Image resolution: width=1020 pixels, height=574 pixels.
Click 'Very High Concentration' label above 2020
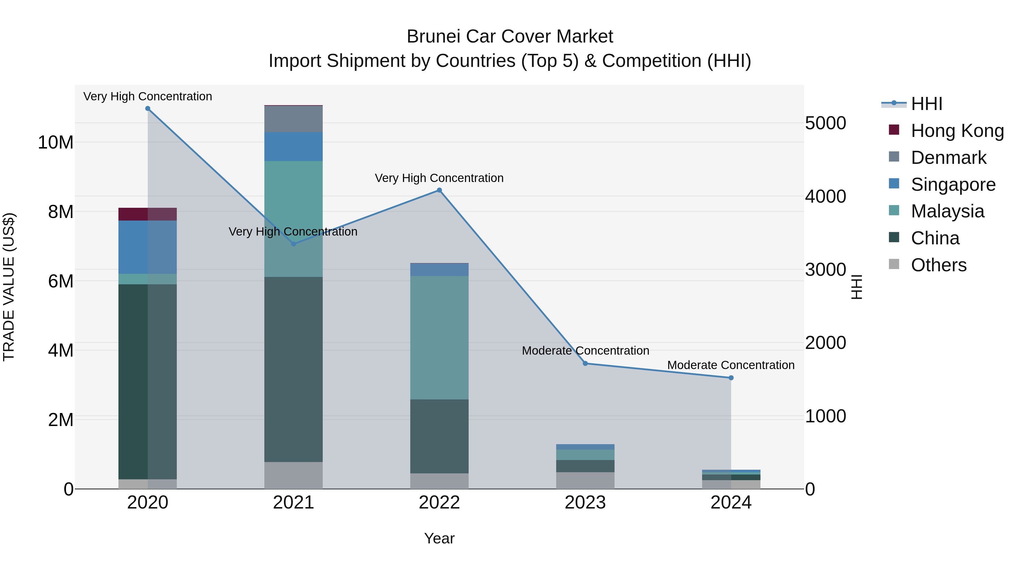[x=148, y=97]
